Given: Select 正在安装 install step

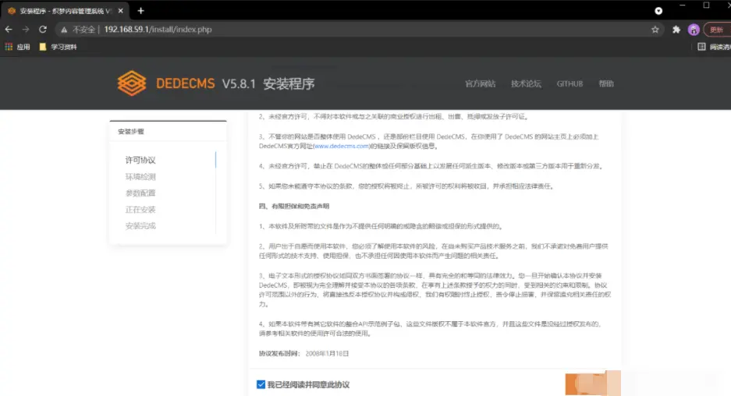Looking at the screenshot, I should pyautogui.click(x=140, y=210).
